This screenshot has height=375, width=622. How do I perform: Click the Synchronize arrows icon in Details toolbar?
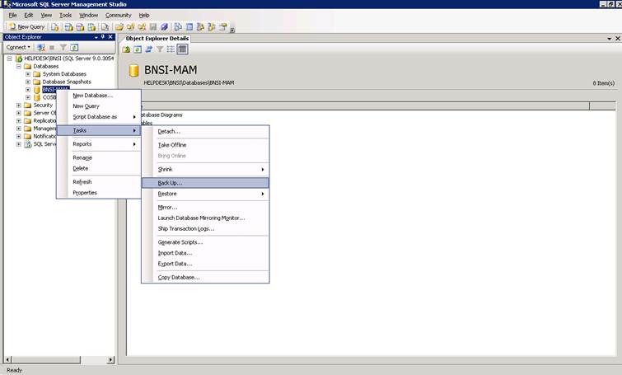148,49
